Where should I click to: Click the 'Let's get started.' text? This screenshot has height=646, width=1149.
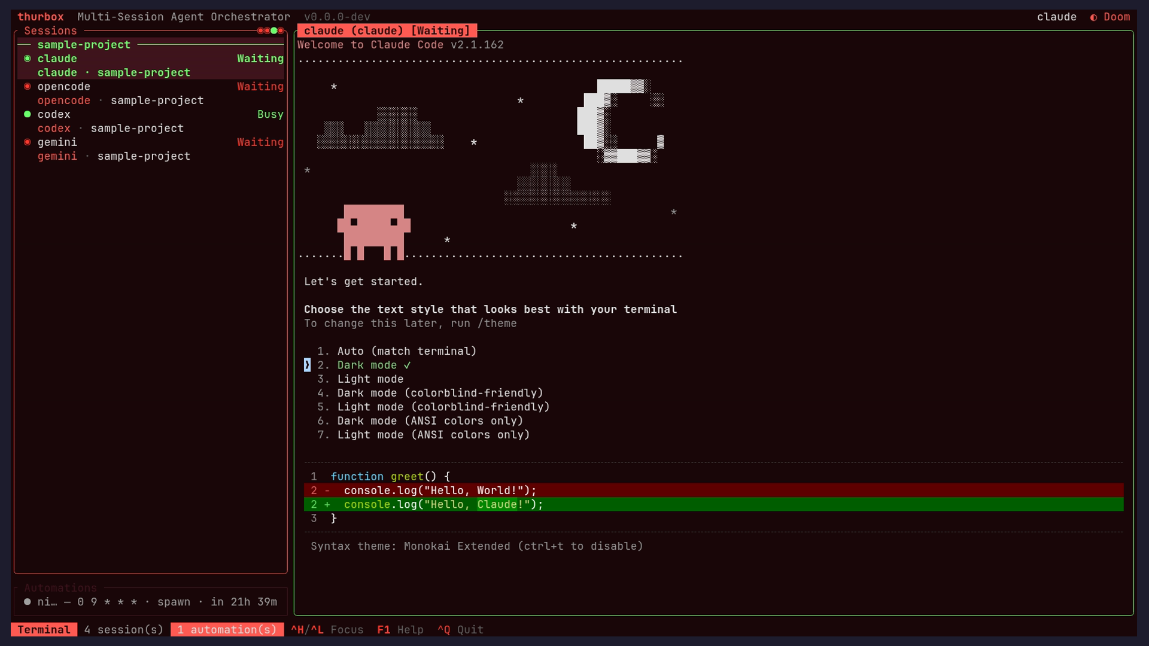click(x=364, y=282)
